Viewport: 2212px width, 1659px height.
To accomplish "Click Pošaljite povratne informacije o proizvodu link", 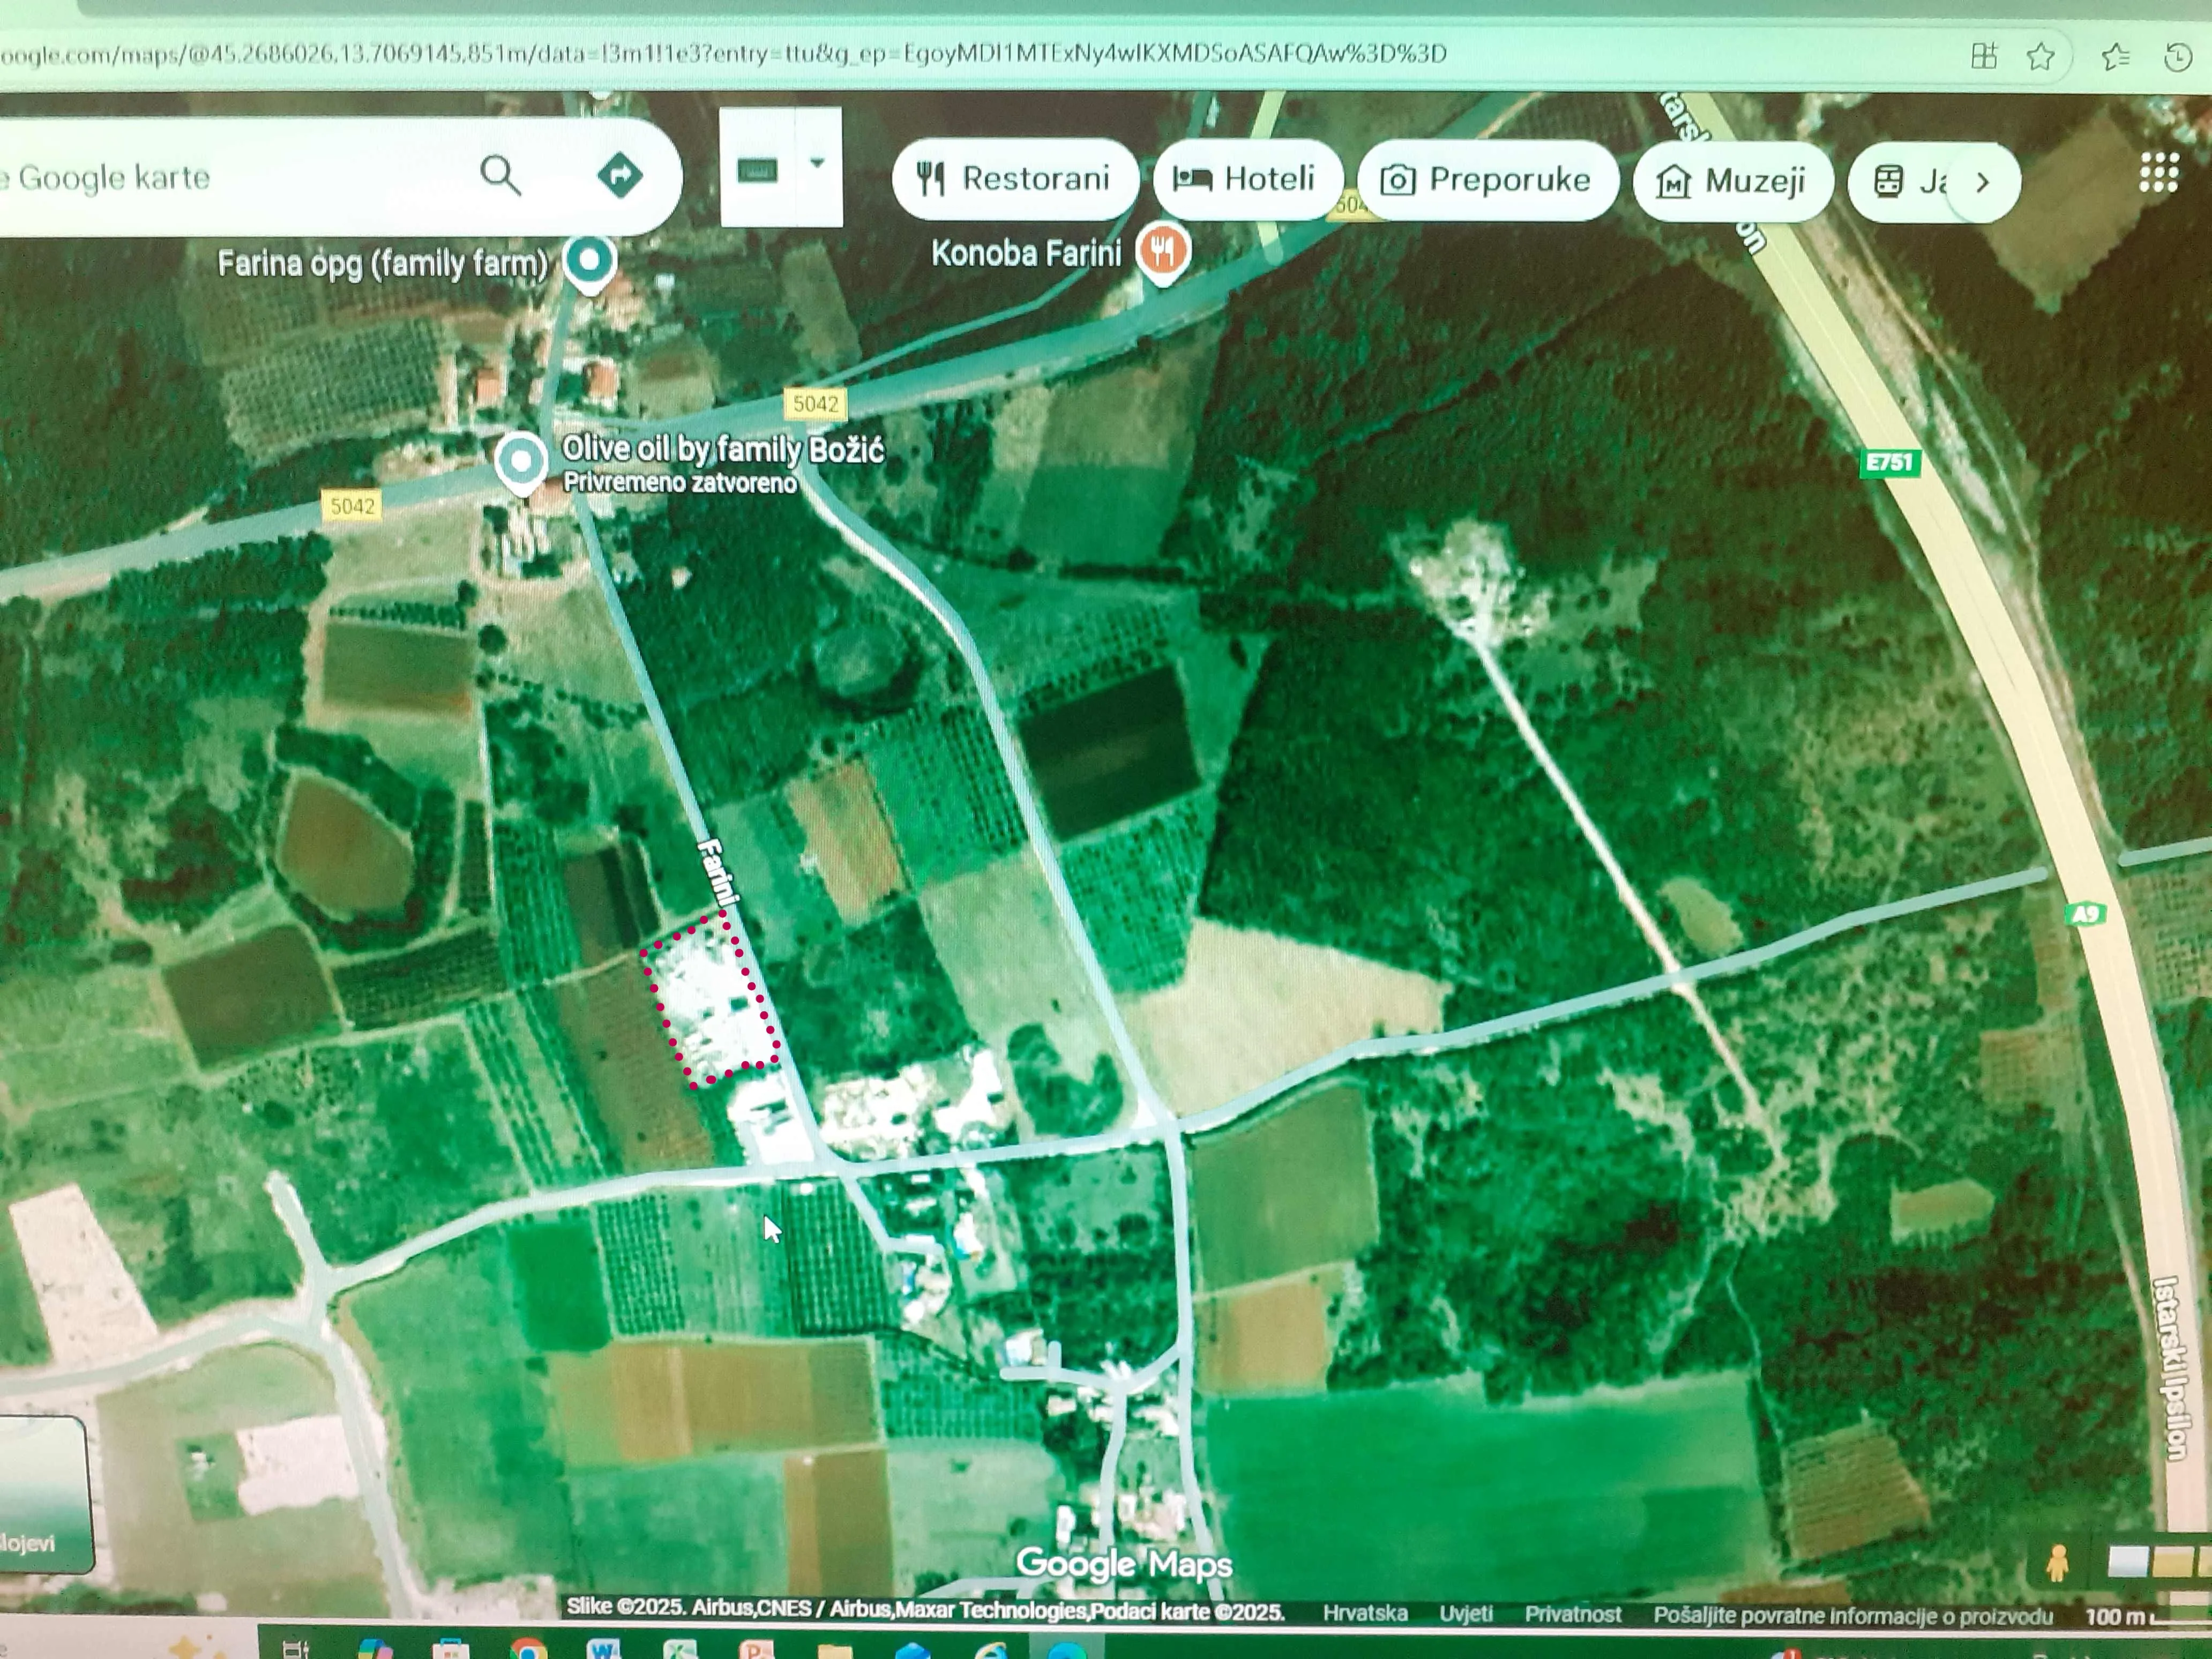I will click(x=1853, y=1616).
